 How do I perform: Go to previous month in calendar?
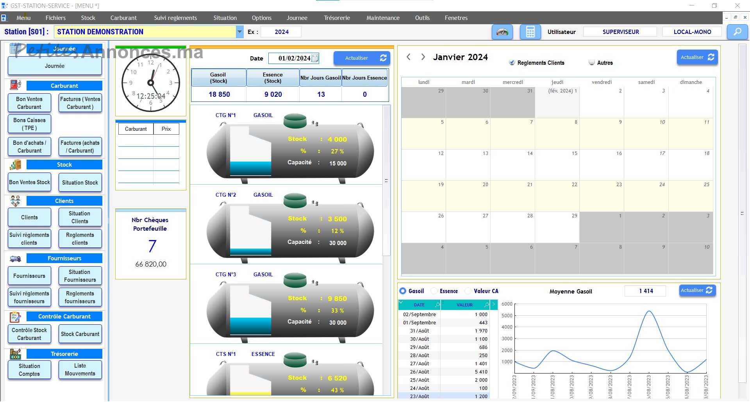(x=409, y=57)
